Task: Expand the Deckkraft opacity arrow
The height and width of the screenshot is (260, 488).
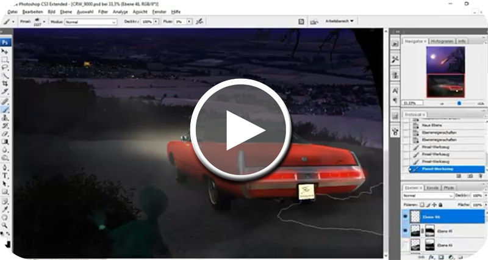Action: [156, 22]
